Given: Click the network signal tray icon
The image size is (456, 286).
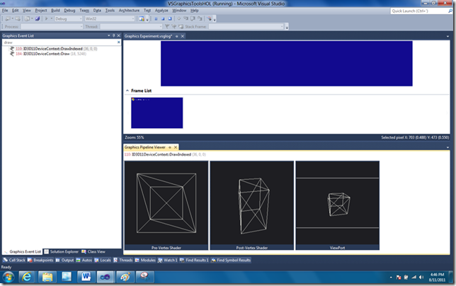Looking at the screenshot, I should (414, 278).
